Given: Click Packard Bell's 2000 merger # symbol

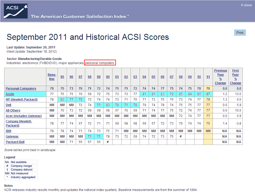Looking at the screenshot, I should tap(108, 142).
